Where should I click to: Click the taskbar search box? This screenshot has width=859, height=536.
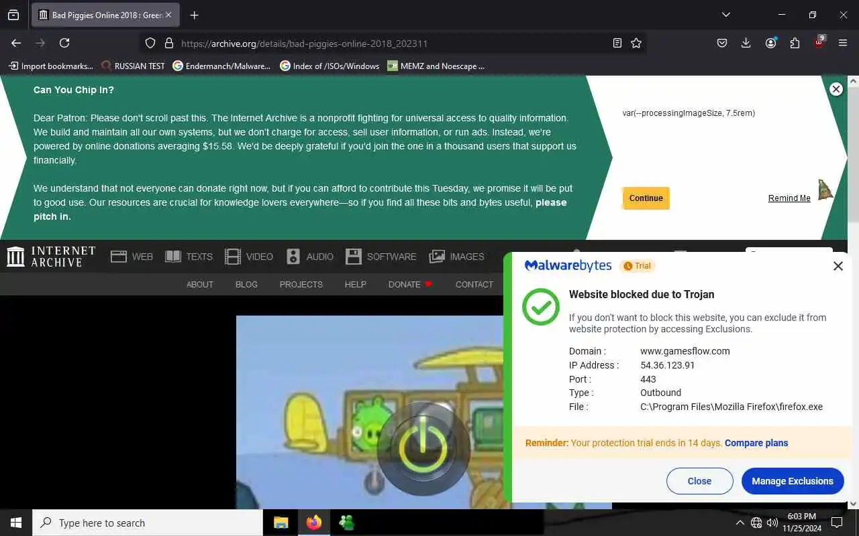pos(148,523)
